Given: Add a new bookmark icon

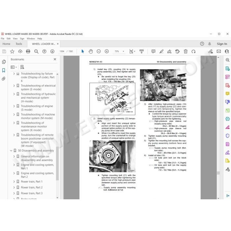Looking at the screenshot, I should click(x=22, y=67).
